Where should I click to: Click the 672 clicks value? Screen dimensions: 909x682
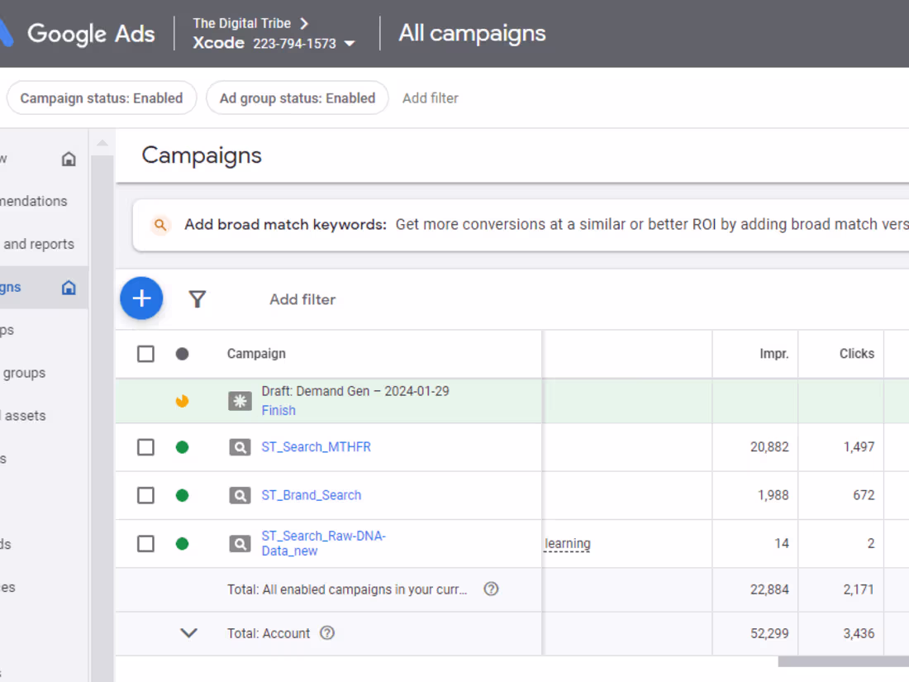(x=864, y=495)
